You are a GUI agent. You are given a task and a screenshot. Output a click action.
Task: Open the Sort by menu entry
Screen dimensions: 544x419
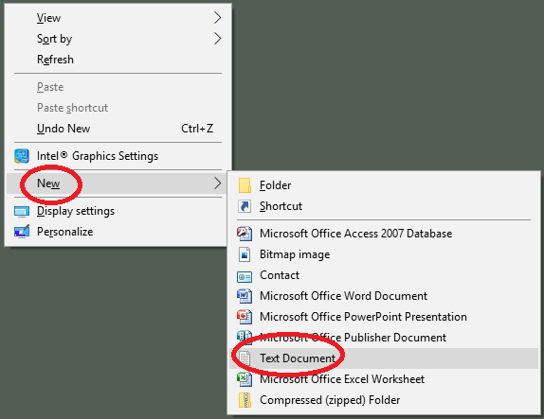point(117,39)
